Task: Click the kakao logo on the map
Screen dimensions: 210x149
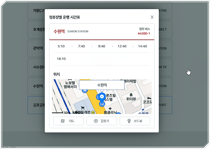Action: pos(77,112)
